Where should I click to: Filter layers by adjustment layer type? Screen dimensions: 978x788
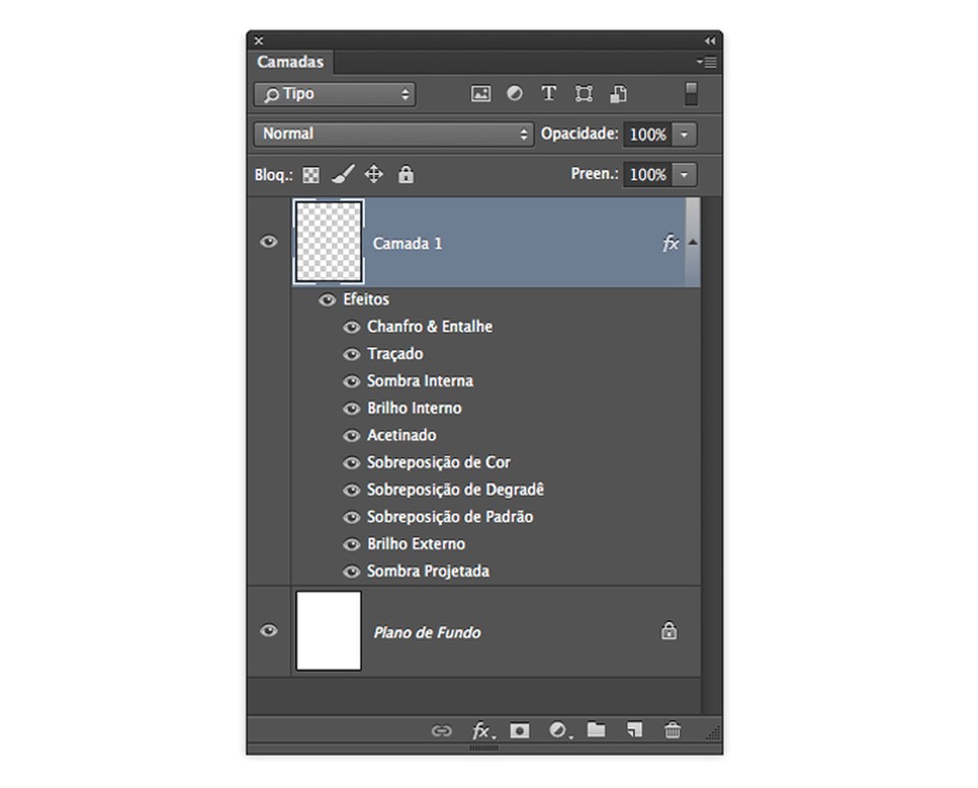point(515,93)
